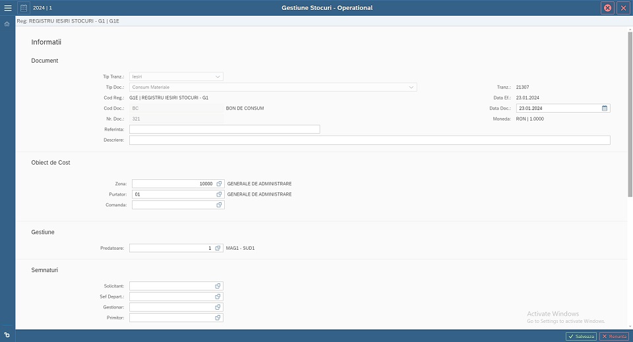
Task: Click the vertical scrollbar thumb
Action: coord(630,114)
